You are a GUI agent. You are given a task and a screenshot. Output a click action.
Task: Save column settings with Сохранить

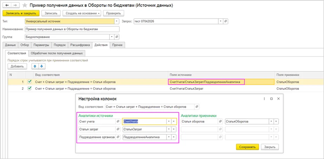(247, 147)
